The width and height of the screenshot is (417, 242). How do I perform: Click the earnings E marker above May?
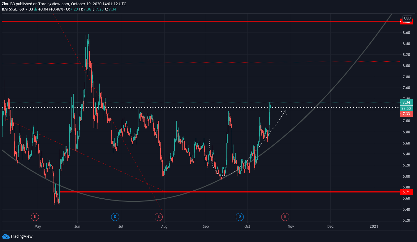(x=35, y=217)
